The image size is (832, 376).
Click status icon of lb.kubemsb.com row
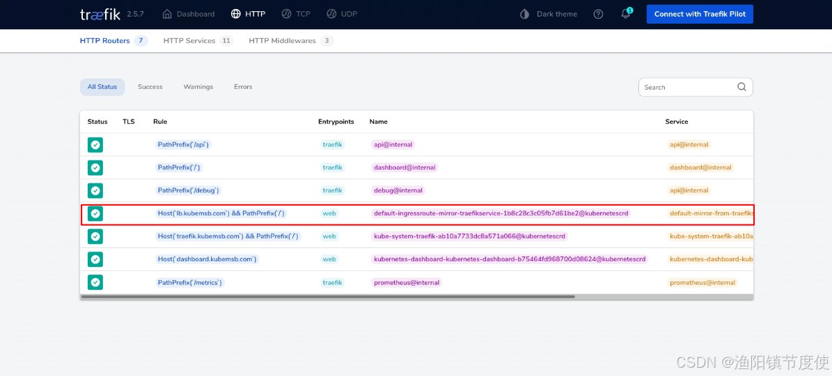95,213
